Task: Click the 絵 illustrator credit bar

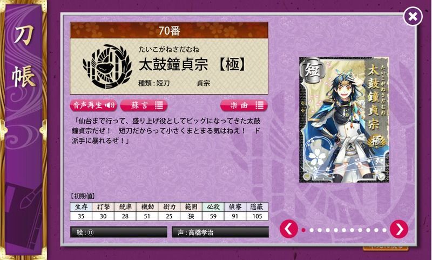Action: pos(119,232)
